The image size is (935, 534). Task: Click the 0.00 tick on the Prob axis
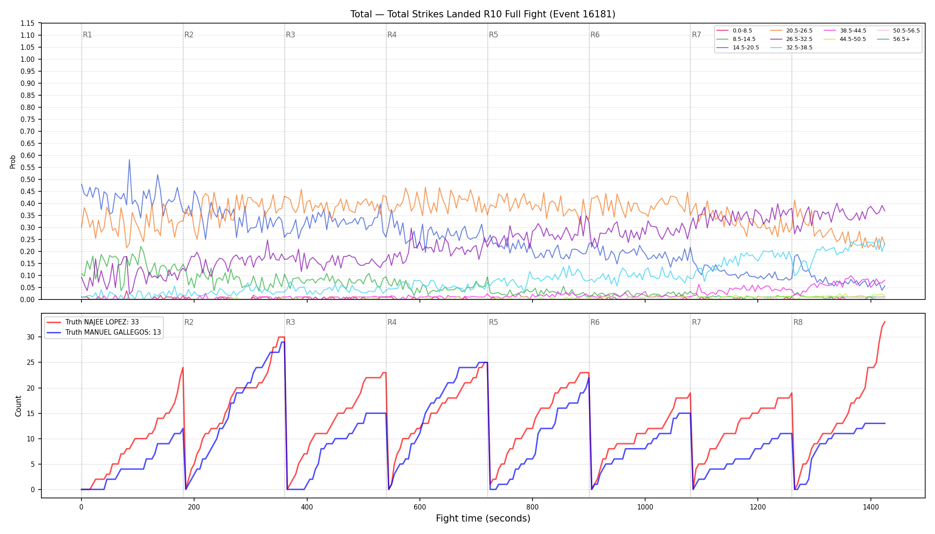[28, 299]
